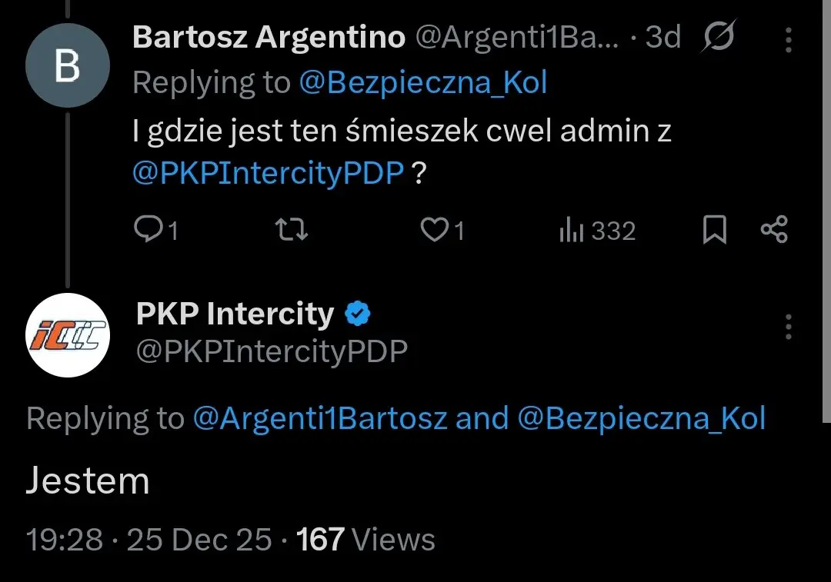Screen dimensions: 831x582
Task: Open more options on Bartosz's tweet
Action: (789, 39)
